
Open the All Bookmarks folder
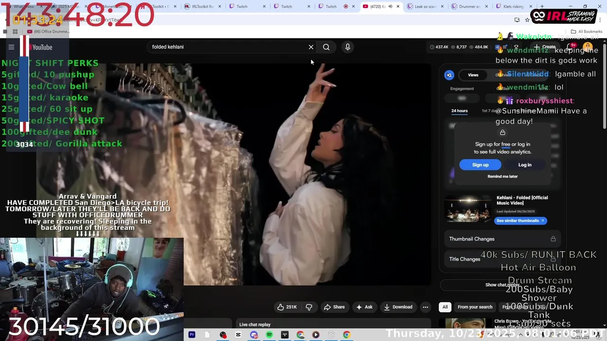coord(587,32)
